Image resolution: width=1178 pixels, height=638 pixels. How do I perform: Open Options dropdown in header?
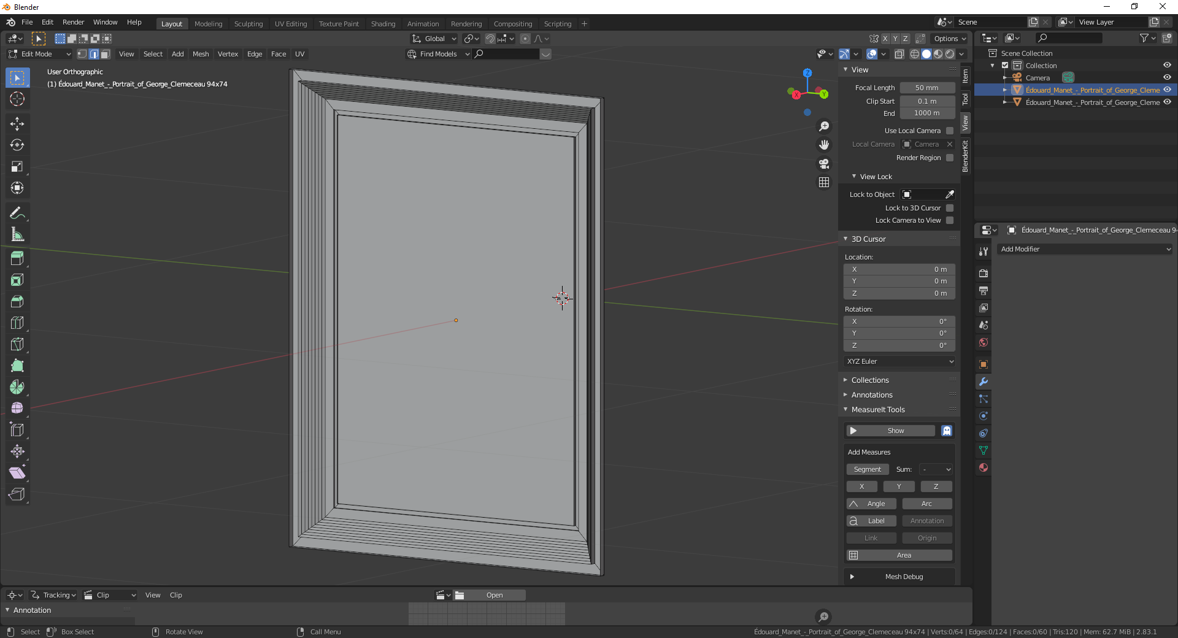click(950, 39)
